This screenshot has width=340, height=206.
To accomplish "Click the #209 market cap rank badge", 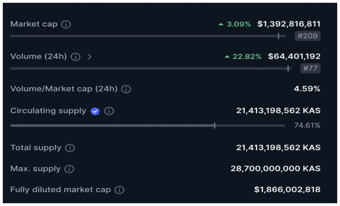I will click(307, 36).
